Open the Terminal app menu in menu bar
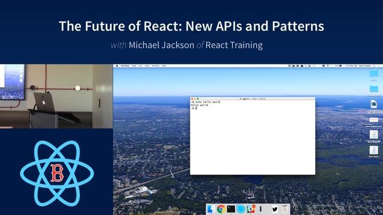 pos(125,66)
